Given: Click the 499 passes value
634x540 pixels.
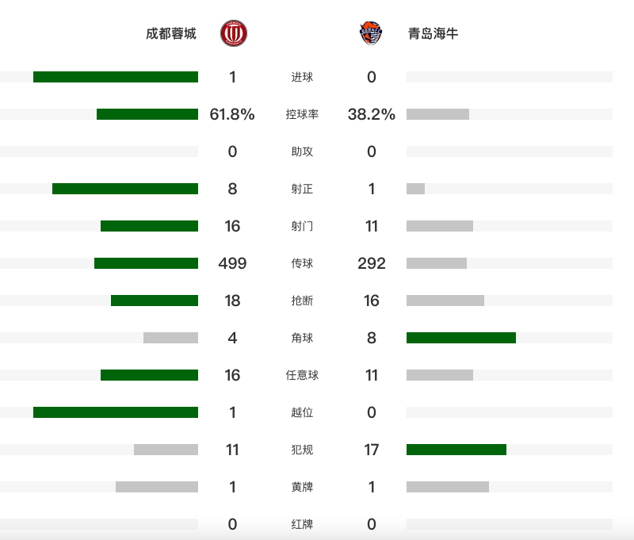Looking at the screenshot, I should pos(232,263).
